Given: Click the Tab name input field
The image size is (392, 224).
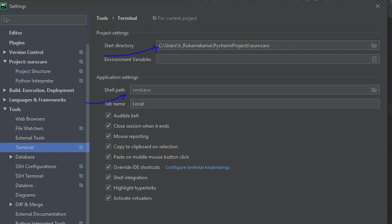Looking at the screenshot, I should point(255,104).
